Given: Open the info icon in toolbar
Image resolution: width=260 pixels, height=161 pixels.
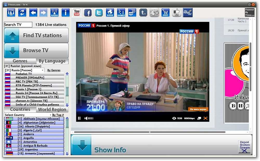Looking at the screenshot, I should [x=66, y=13].
